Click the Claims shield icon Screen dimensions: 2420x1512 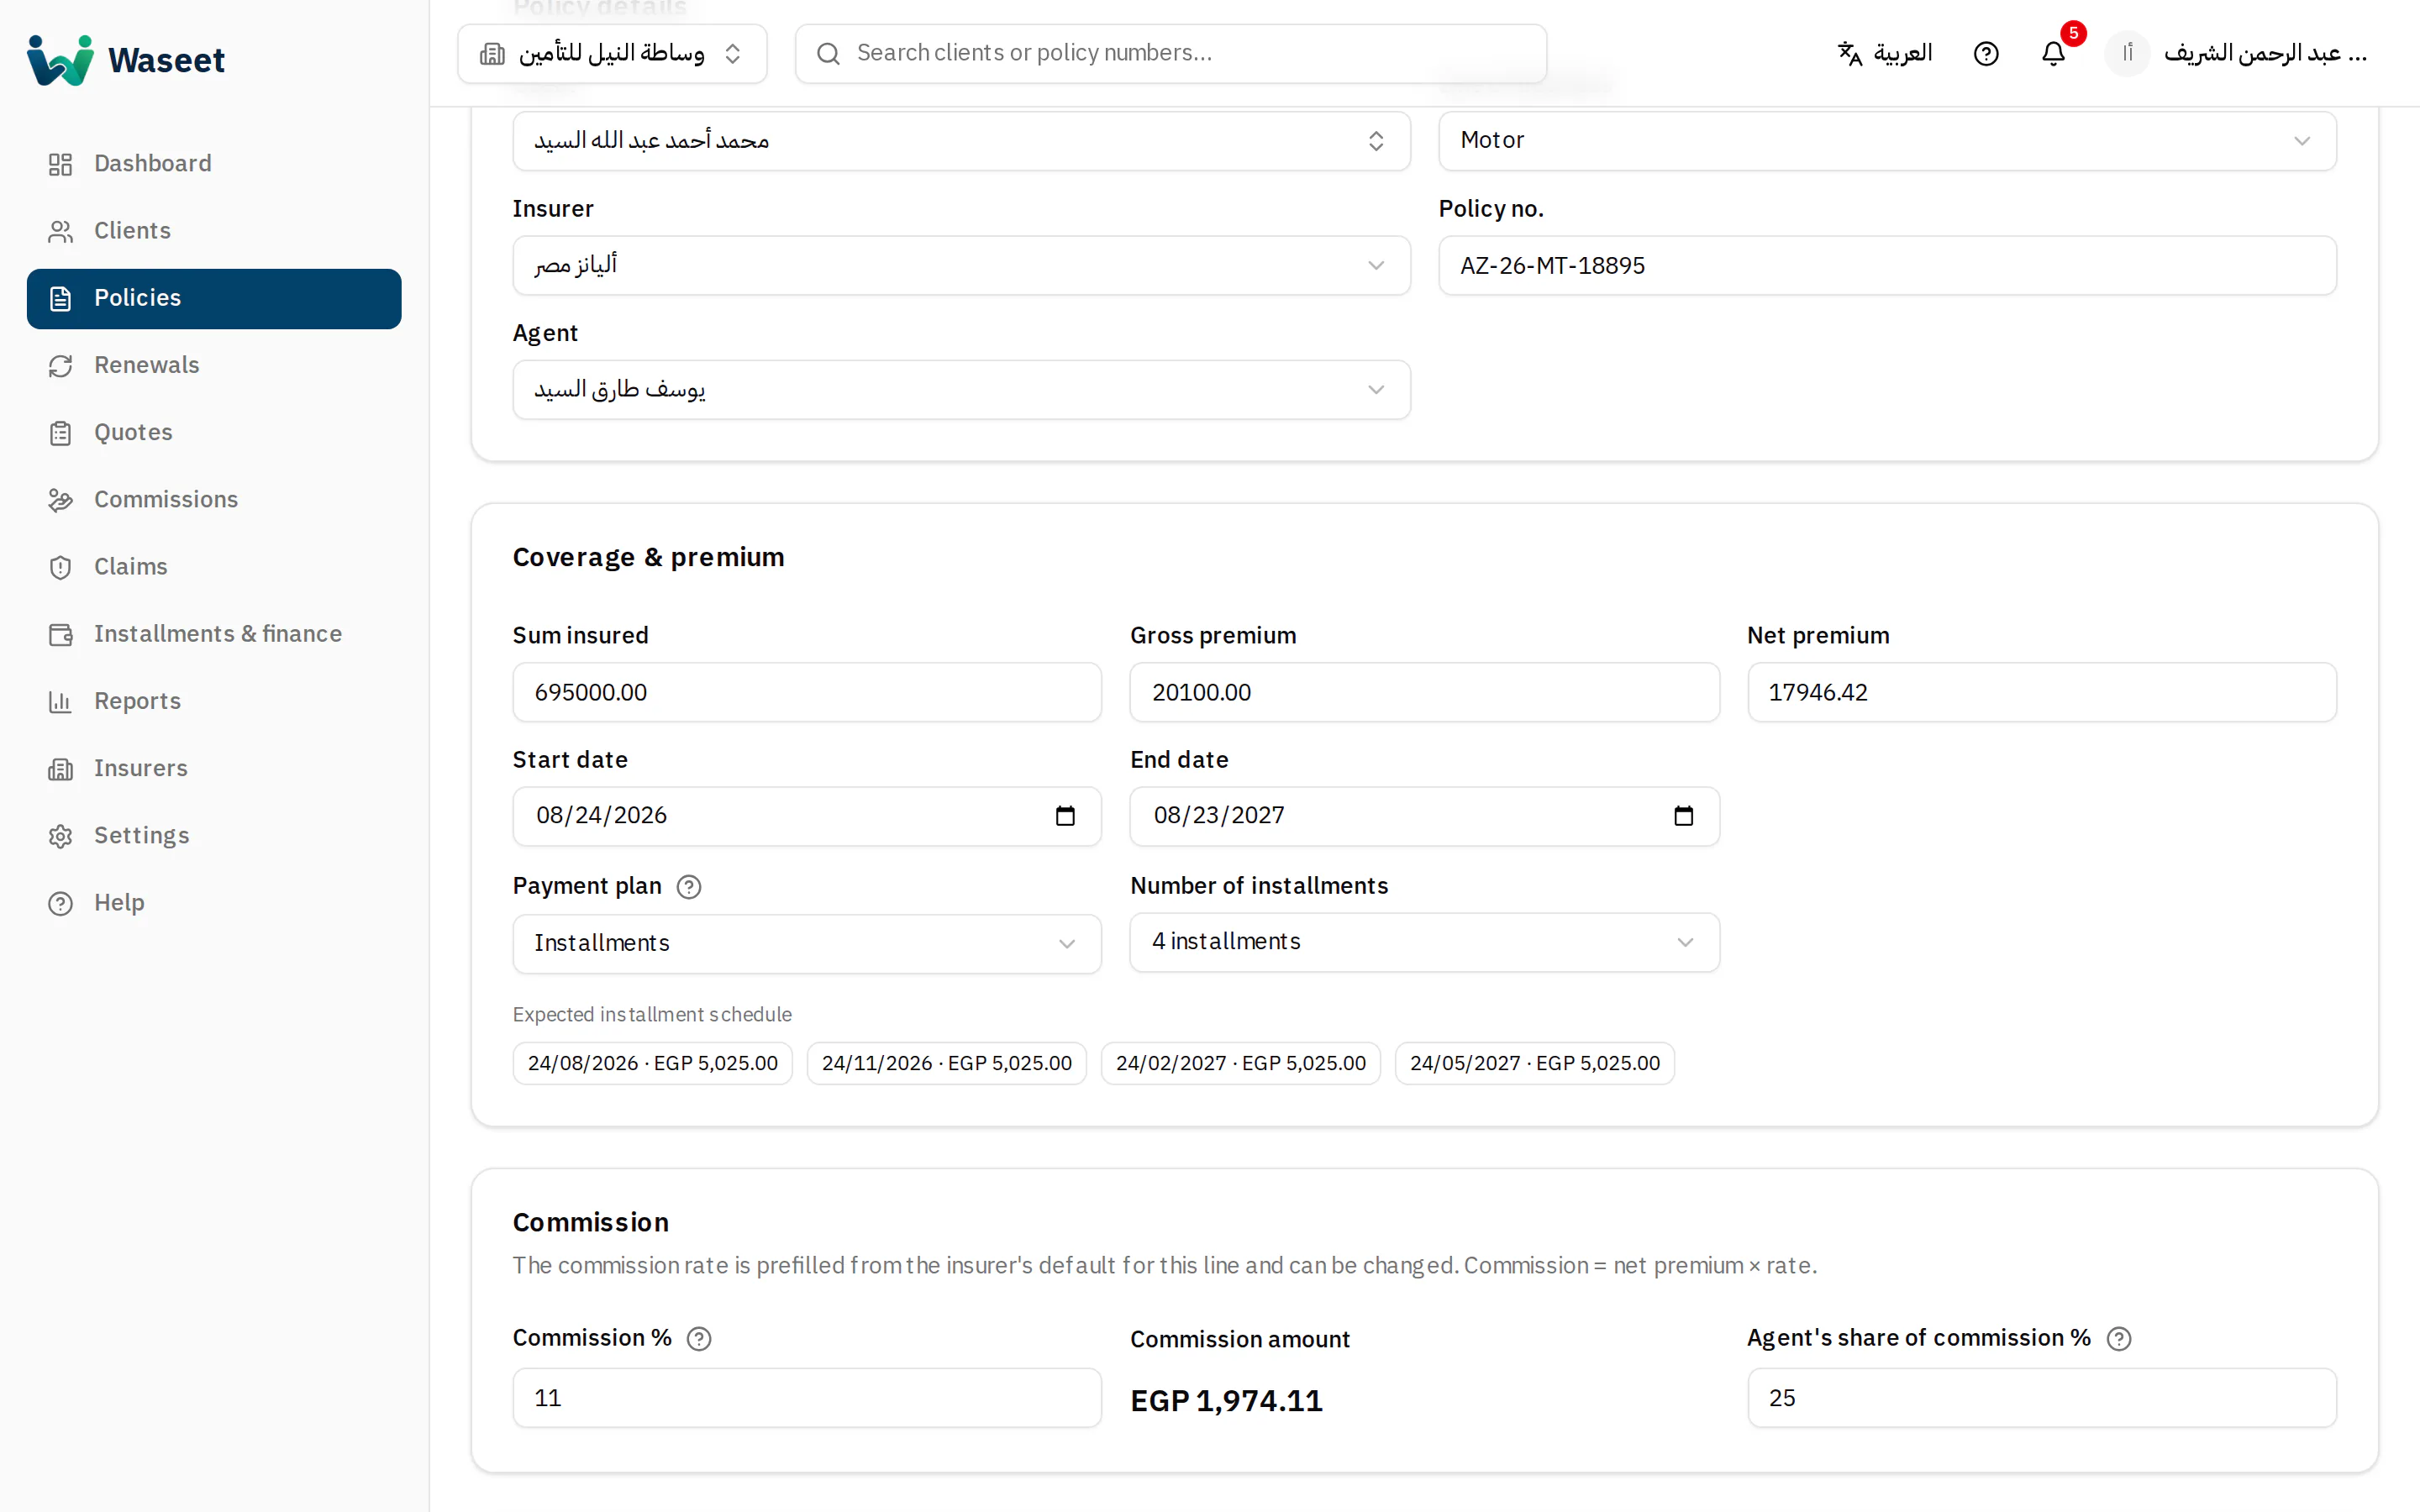pos(61,567)
